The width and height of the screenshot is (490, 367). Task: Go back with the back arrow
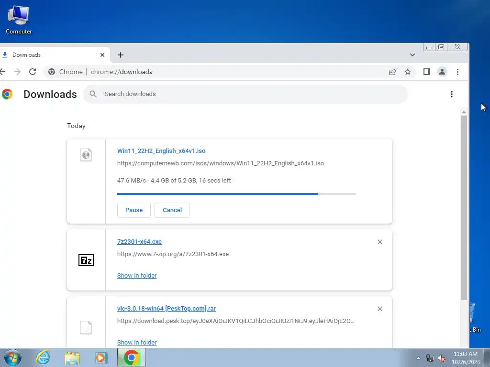coord(2,72)
